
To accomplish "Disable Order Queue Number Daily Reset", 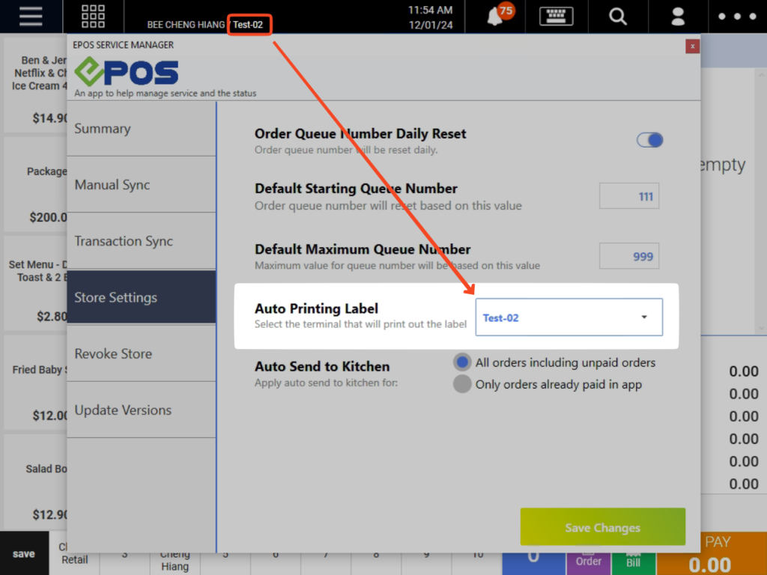I will (x=649, y=140).
